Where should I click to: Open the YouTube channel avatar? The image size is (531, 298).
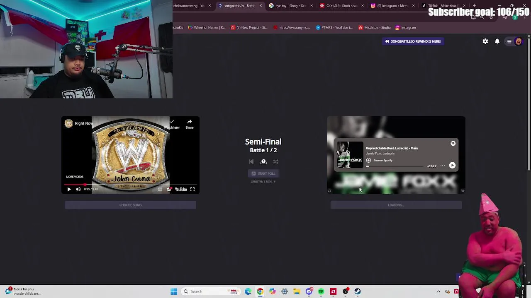(68, 123)
